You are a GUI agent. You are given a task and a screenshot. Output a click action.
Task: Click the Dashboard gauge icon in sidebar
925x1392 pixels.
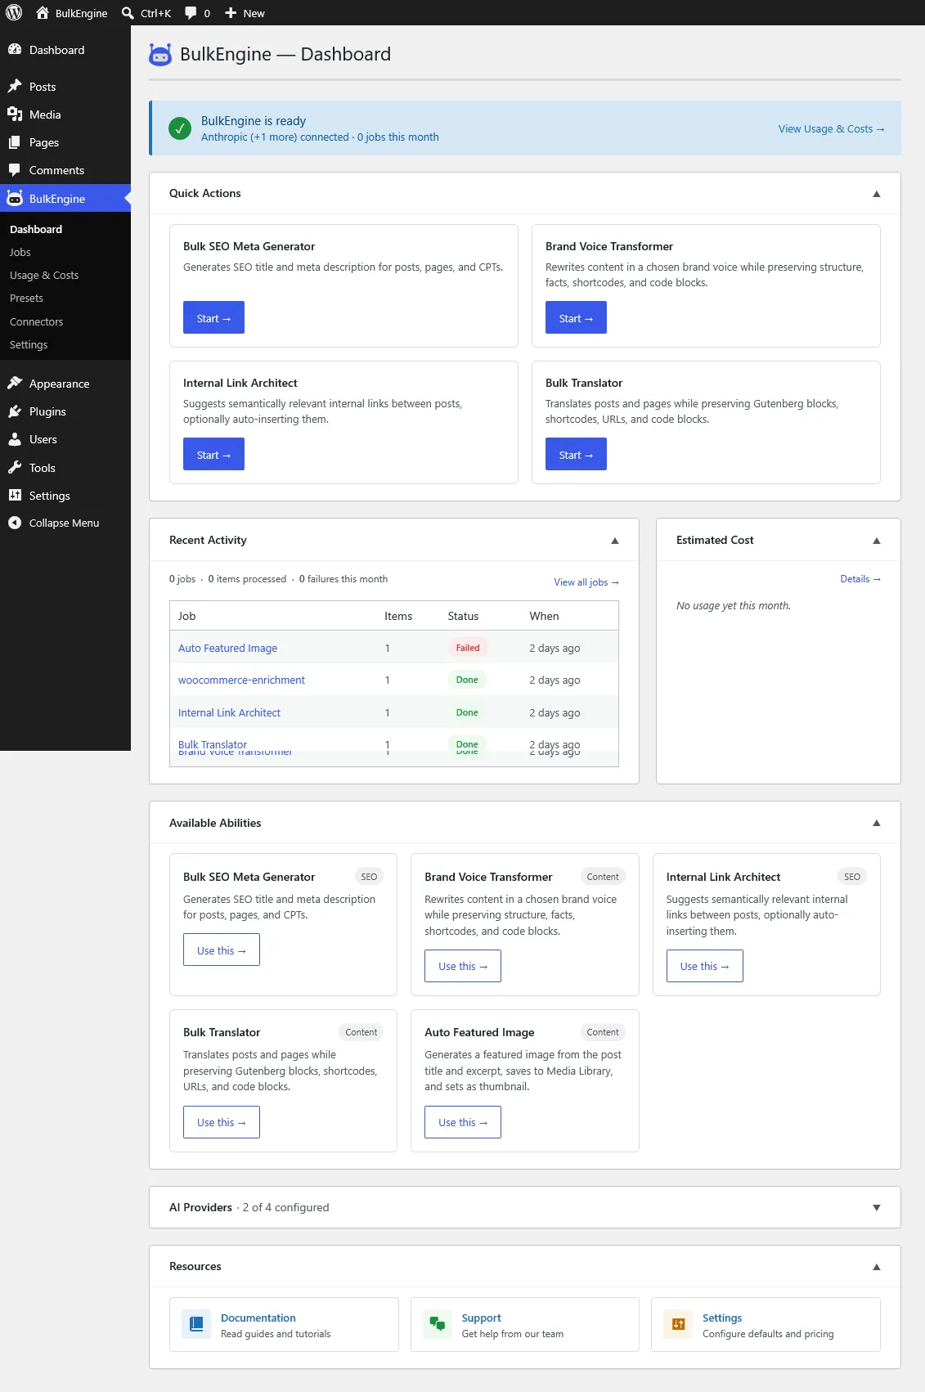15,49
